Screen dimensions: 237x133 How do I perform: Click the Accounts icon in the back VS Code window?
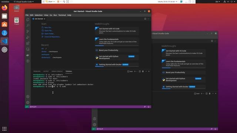pyautogui.click(x=95, y=119)
